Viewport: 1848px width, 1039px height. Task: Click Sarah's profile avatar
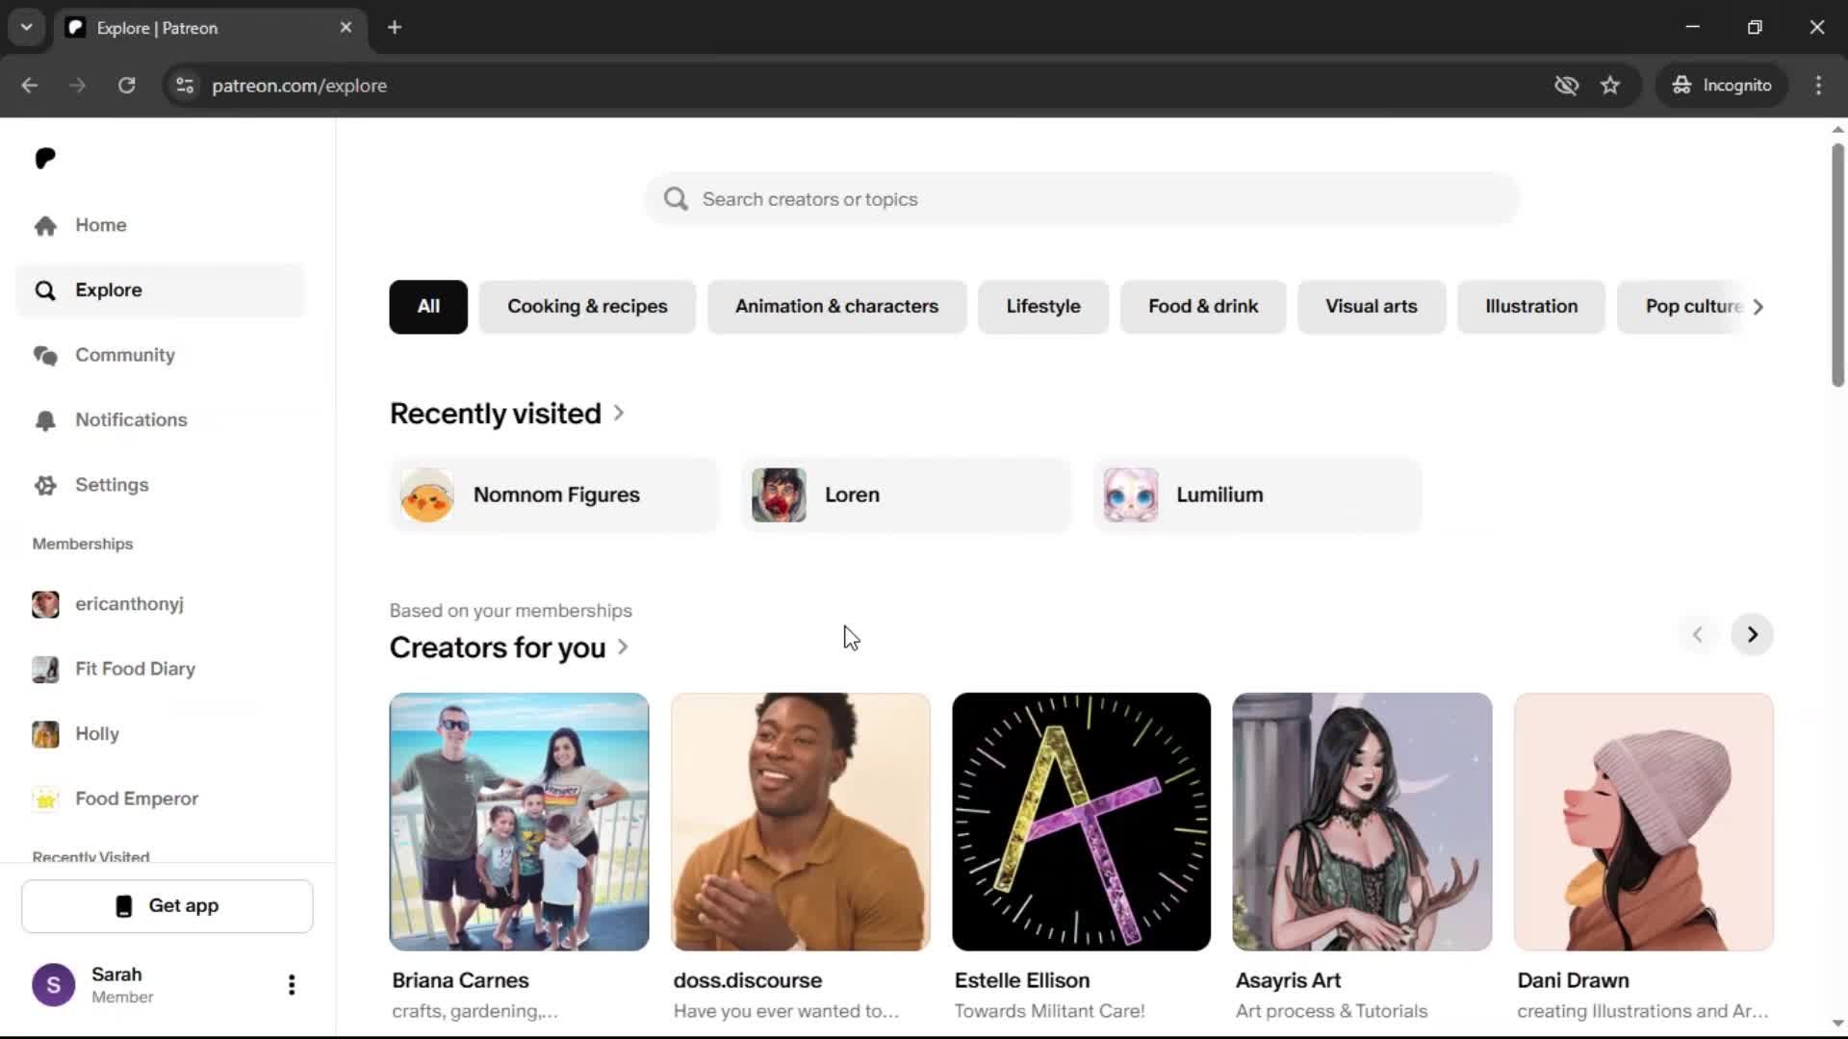[x=54, y=985]
